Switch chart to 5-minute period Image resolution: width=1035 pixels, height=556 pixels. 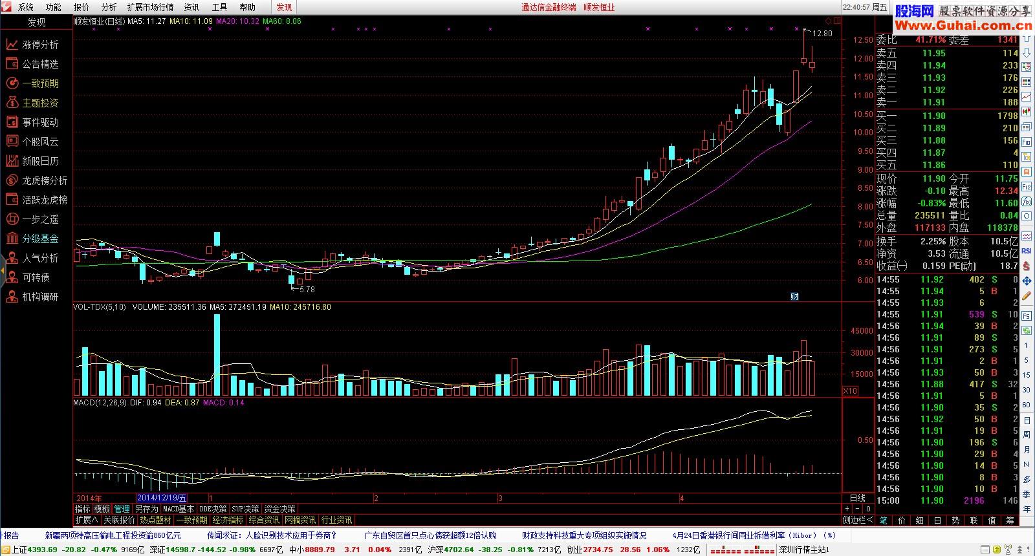[x=1027, y=360]
